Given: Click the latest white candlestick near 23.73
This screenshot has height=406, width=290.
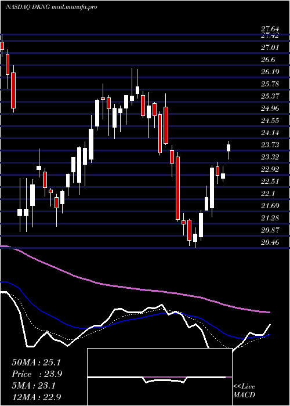Looking at the screenshot, I should pyautogui.click(x=229, y=148).
